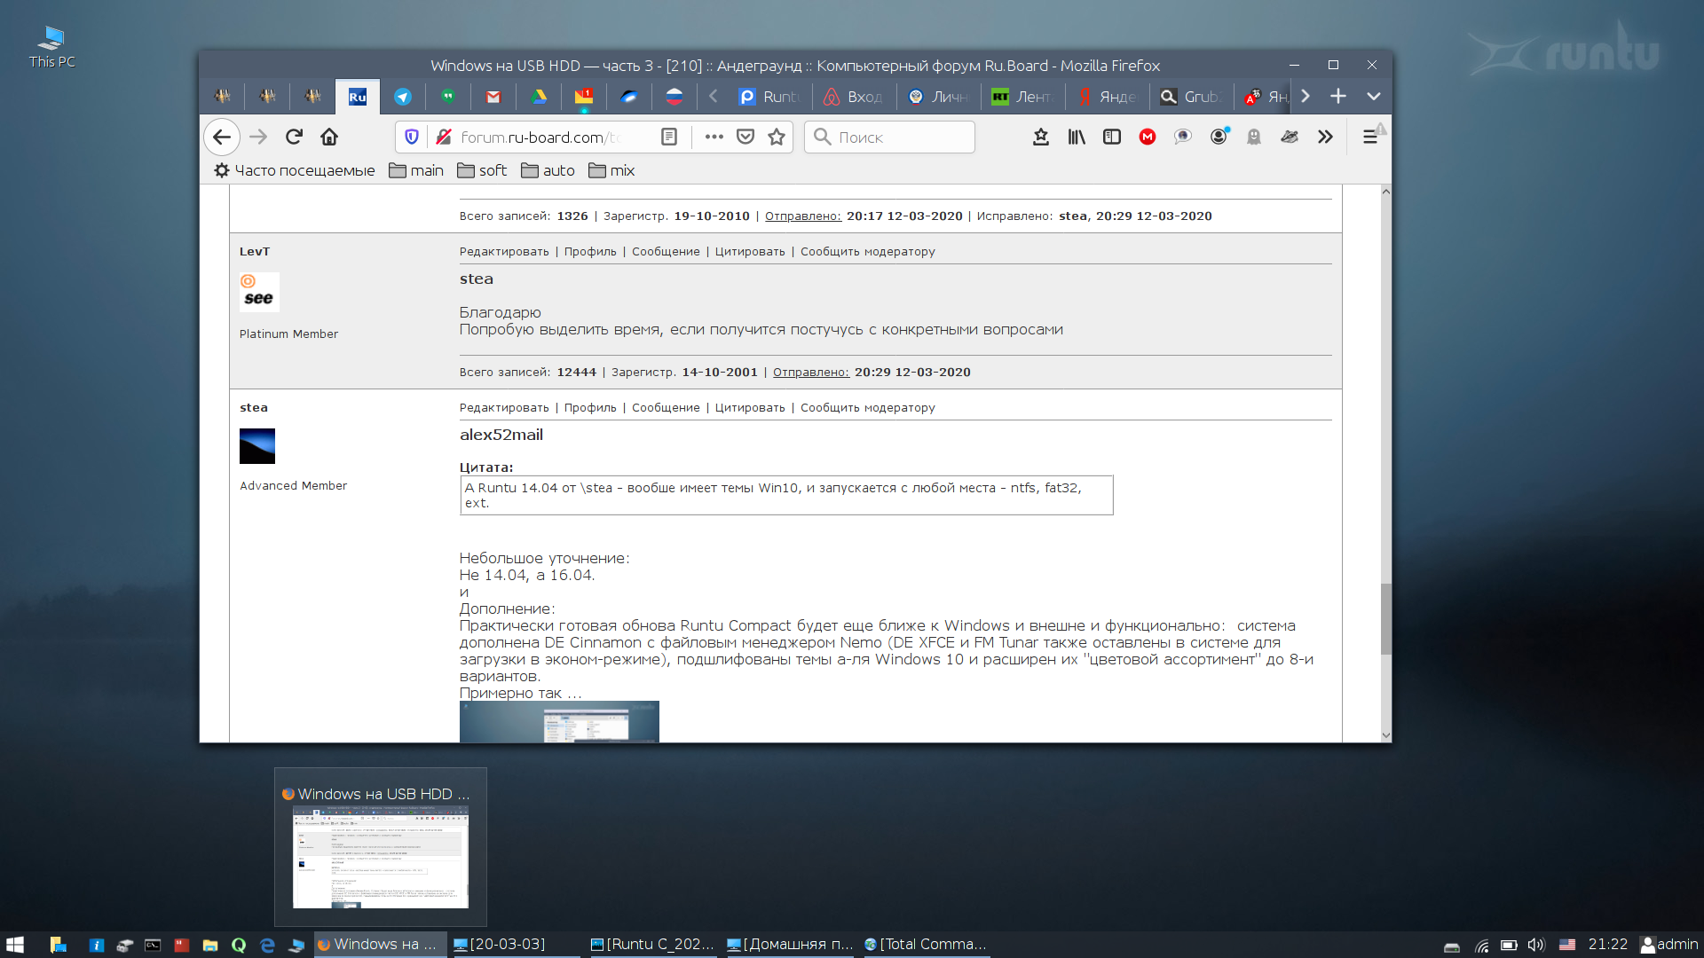Open tracking protection shield icon

point(412,137)
